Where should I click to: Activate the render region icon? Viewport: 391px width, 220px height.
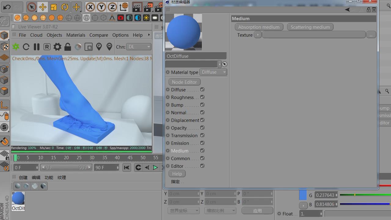88,47
